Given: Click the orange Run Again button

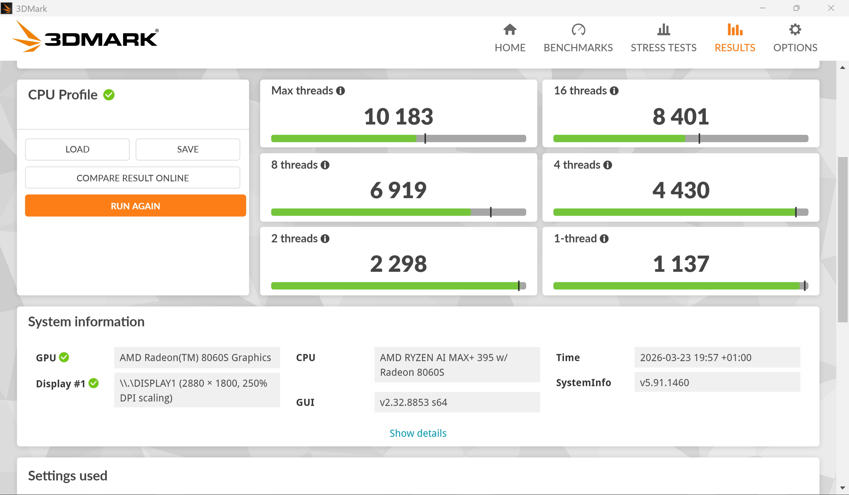Looking at the screenshot, I should tap(135, 206).
